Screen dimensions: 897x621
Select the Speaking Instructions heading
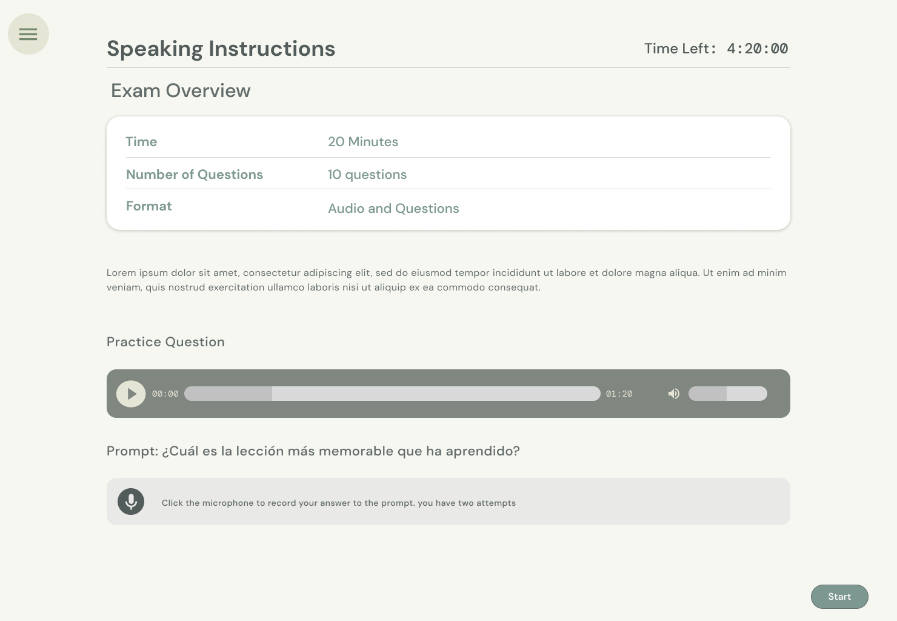click(221, 49)
